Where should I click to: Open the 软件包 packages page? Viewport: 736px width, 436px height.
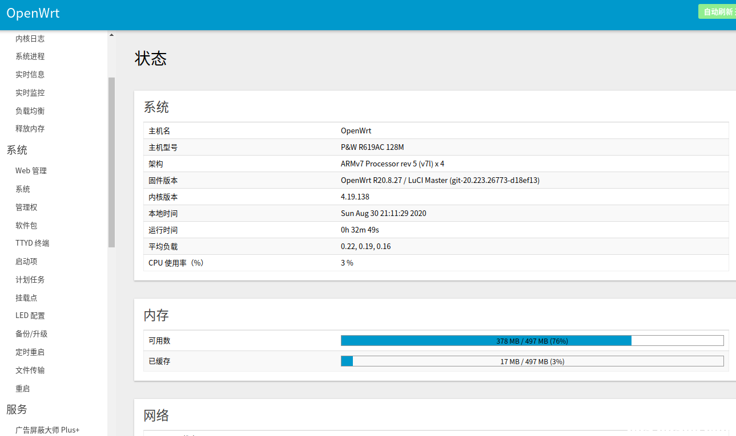[x=26, y=226]
